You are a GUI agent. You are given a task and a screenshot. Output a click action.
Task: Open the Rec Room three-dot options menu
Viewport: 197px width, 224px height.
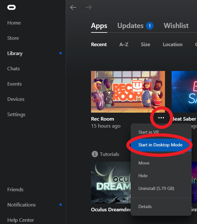pyautogui.click(x=161, y=118)
